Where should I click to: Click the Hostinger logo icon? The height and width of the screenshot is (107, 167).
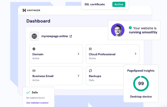24,10
